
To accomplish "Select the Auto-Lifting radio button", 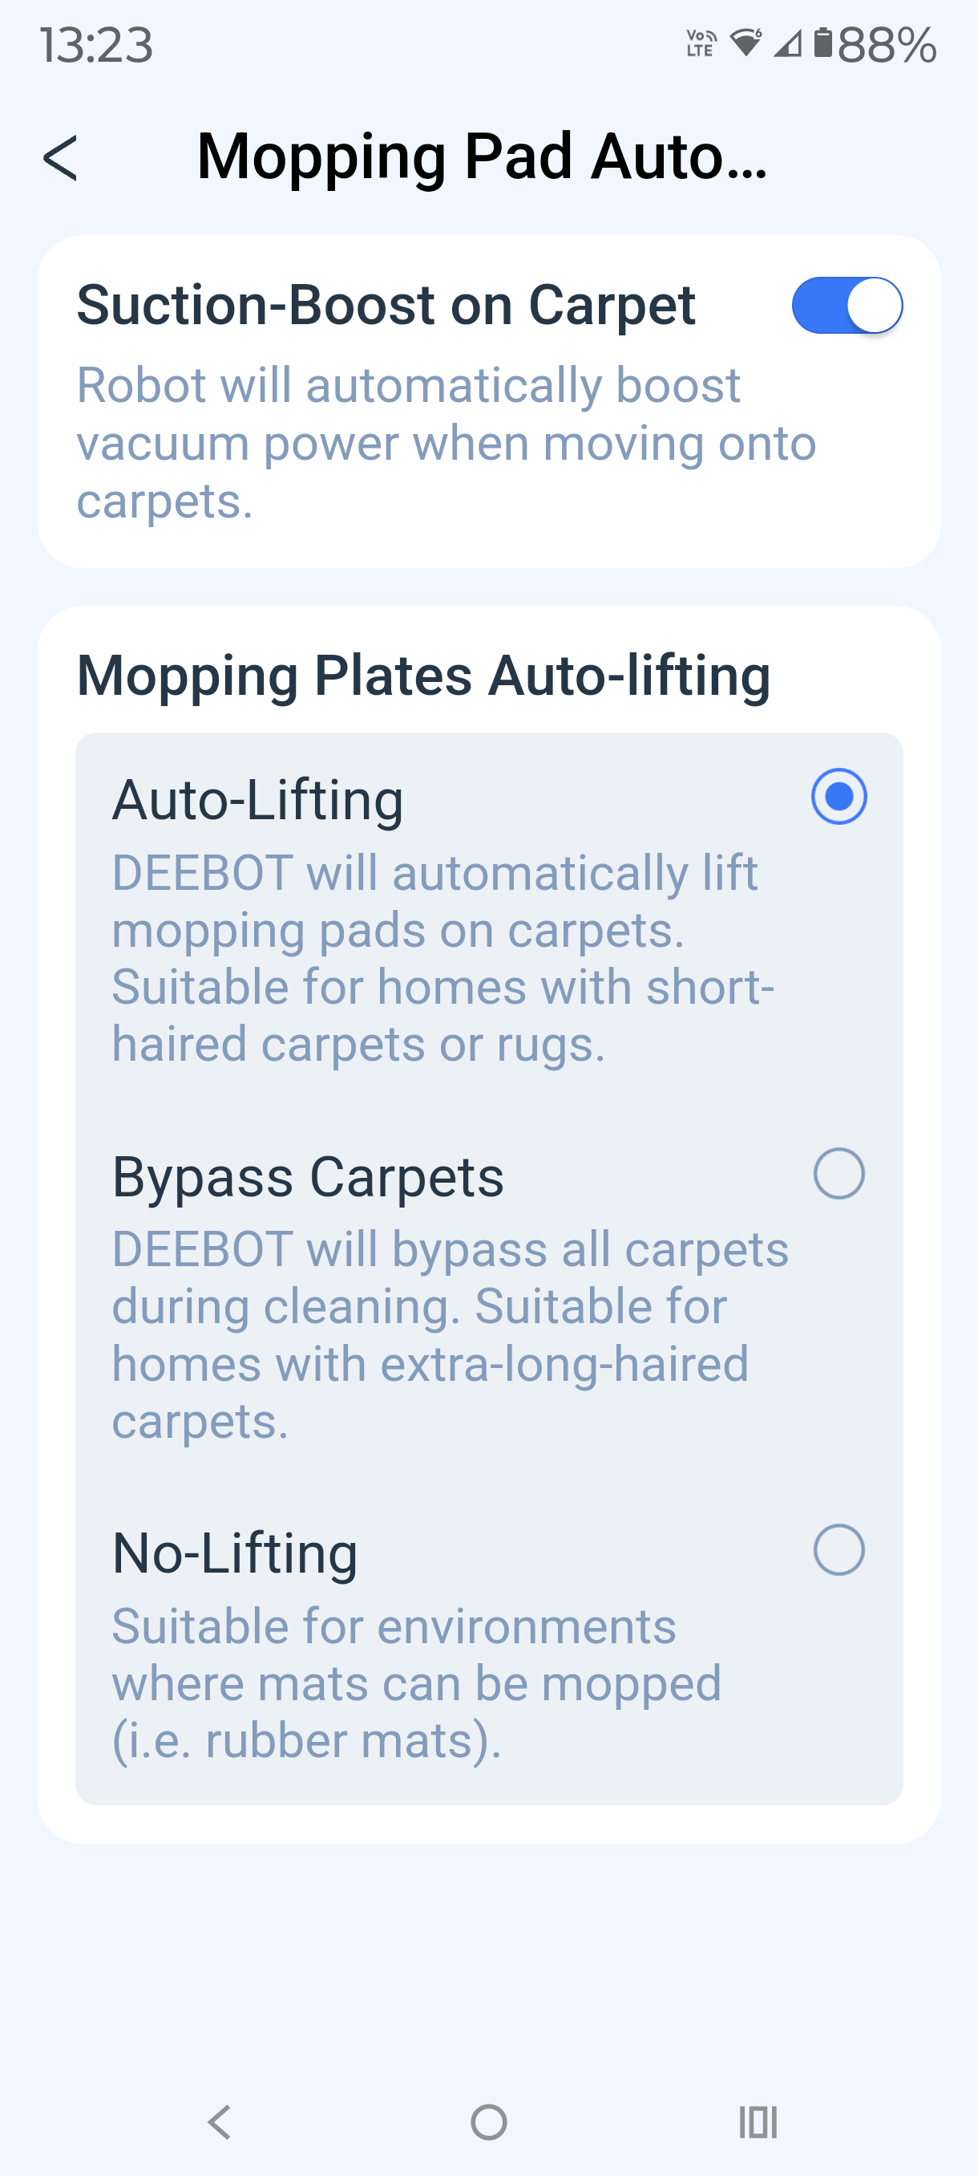I will [838, 796].
